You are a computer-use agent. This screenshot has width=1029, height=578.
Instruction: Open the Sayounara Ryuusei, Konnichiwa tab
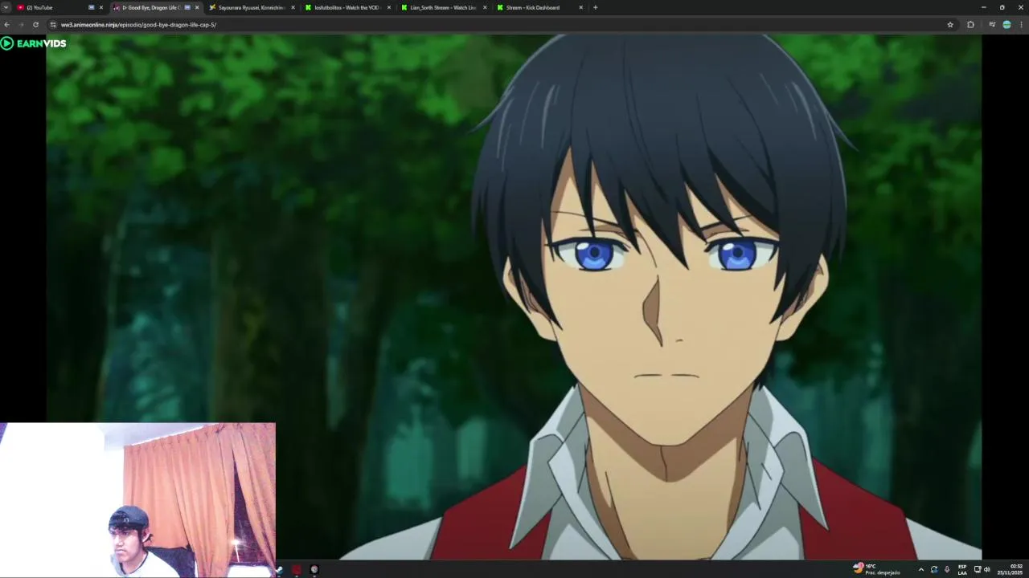[x=252, y=7]
